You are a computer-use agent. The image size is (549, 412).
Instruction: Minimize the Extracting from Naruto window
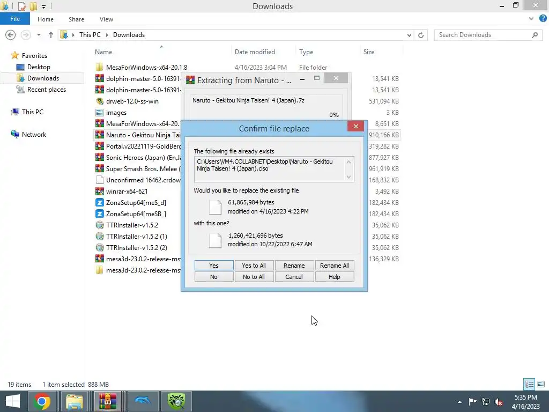[302, 79]
